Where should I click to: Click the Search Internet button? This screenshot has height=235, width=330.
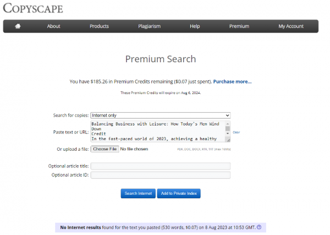tap(138, 193)
